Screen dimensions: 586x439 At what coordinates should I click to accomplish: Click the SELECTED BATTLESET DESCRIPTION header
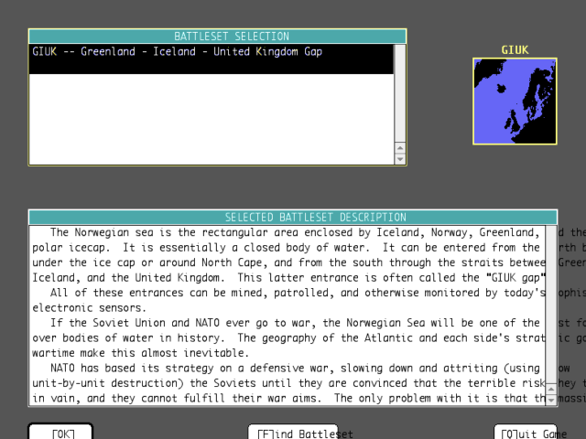pyautogui.click(x=293, y=218)
